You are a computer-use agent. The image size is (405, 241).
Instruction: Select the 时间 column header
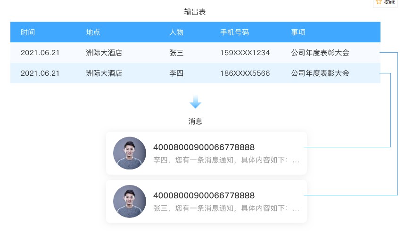pyautogui.click(x=28, y=32)
